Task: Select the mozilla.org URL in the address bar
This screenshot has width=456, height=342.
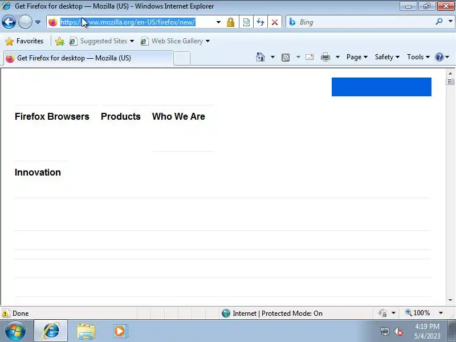Action: (128, 22)
